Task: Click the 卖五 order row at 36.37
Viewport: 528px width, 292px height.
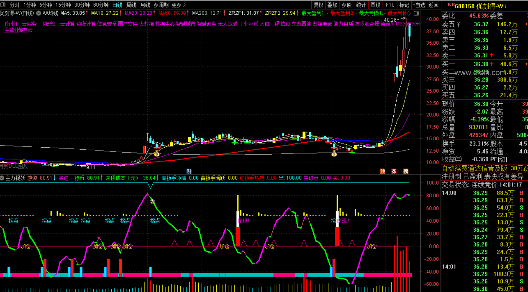Action: pos(484,24)
